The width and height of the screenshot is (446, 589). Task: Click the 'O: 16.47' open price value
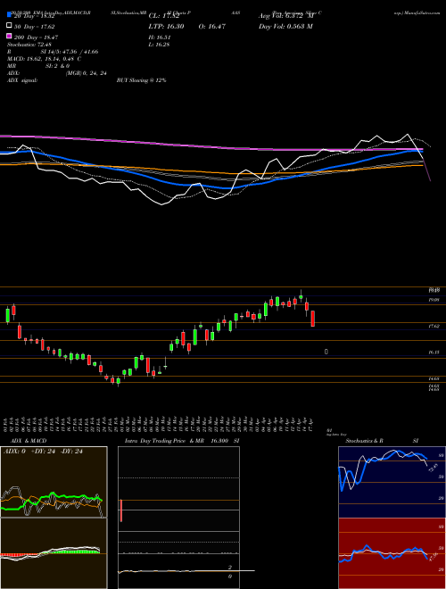(x=211, y=26)
